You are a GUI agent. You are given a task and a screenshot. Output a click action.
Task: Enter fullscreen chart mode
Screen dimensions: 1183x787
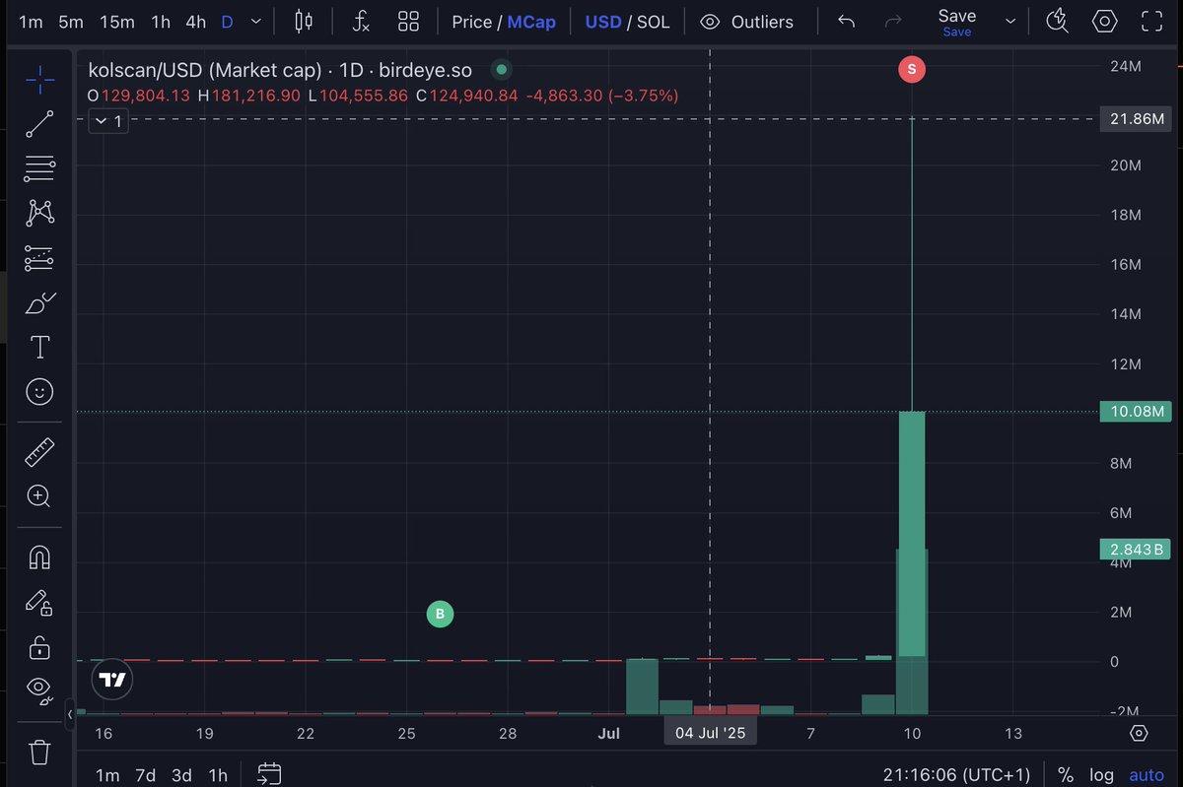(x=1150, y=21)
